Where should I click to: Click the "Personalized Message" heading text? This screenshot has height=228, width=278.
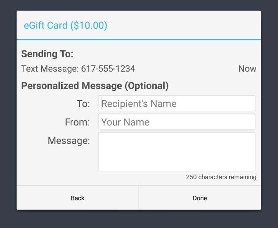pos(72,86)
